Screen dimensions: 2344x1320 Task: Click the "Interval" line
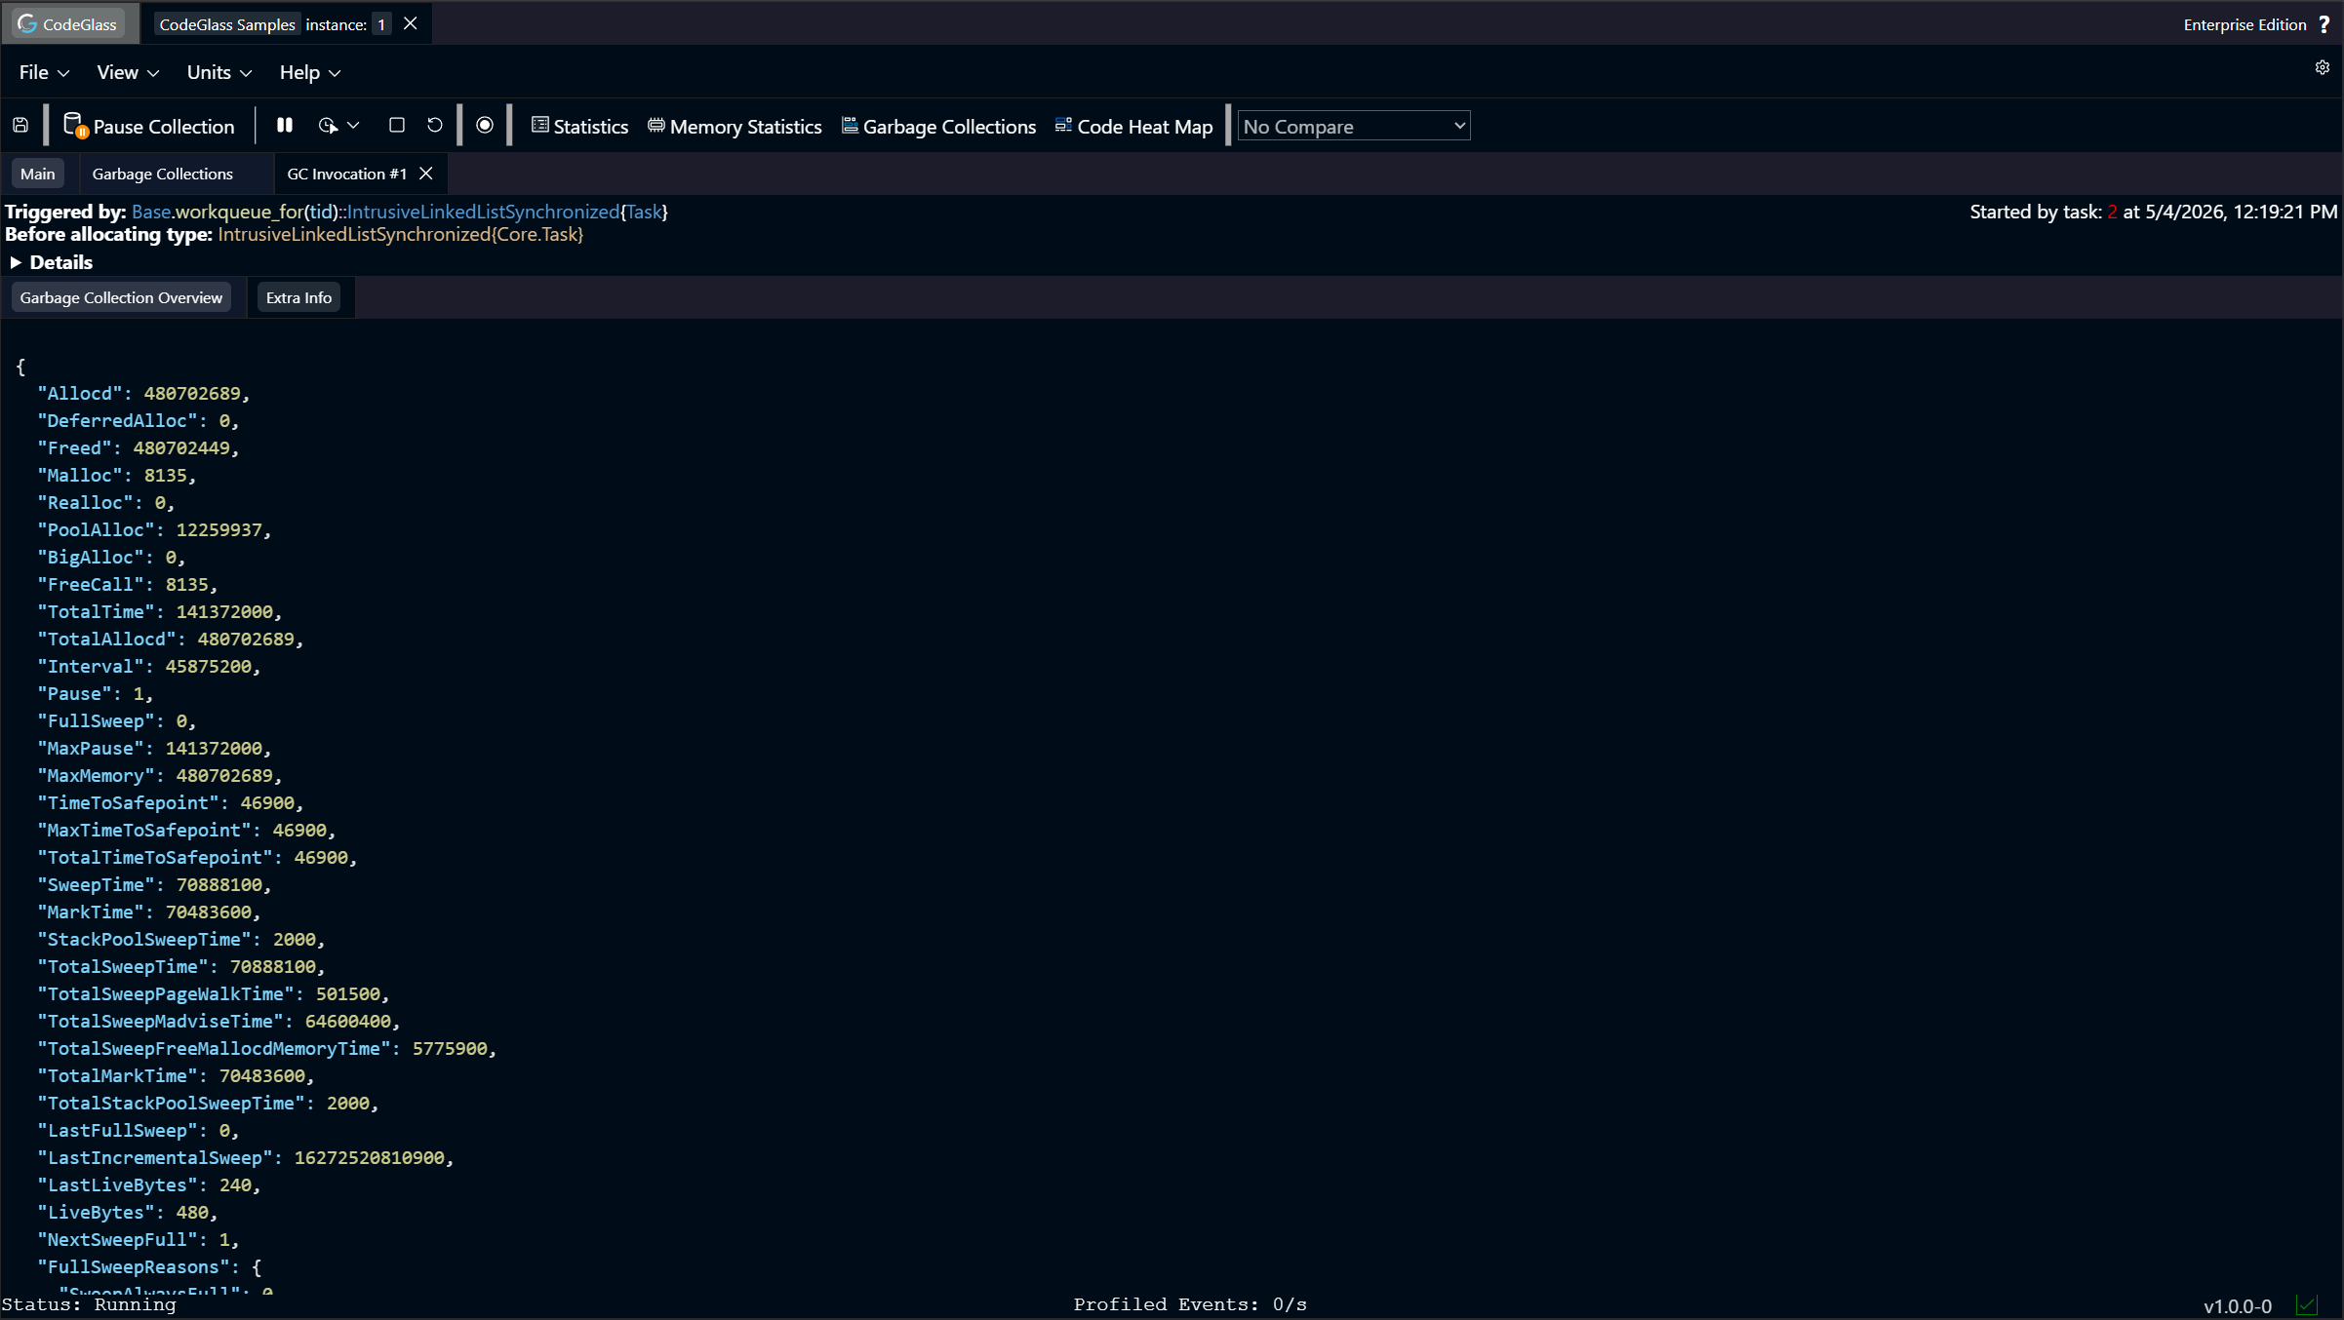click(x=149, y=667)
